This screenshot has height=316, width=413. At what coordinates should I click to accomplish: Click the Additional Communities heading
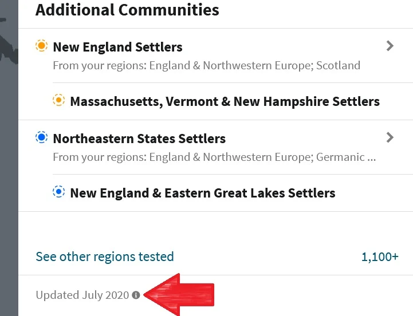(x=127, y=10)
